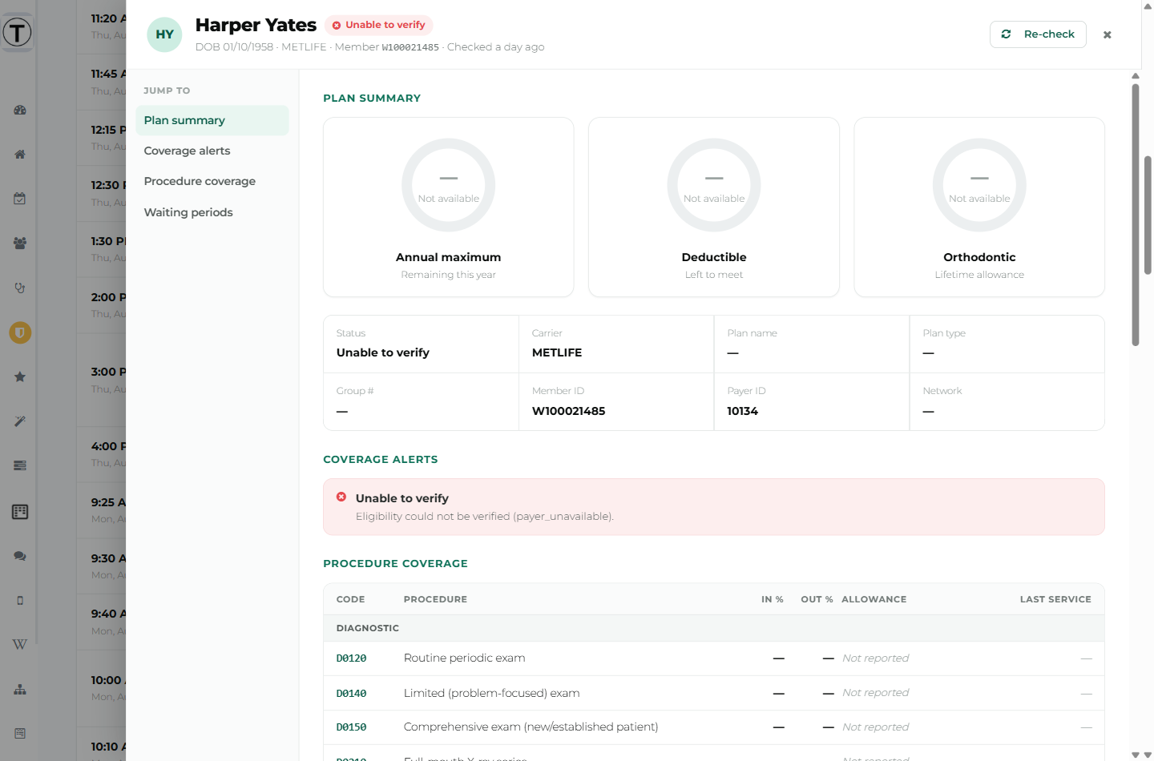Viewport: 1154px width, 761px height.
Task: Open the star favorites icon in sidebar
Action: (x=20, y=376)
